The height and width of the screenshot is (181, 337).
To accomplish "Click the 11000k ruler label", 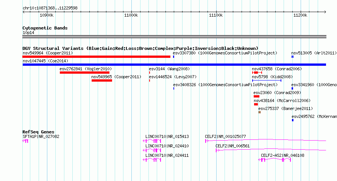I will point(131,15).
